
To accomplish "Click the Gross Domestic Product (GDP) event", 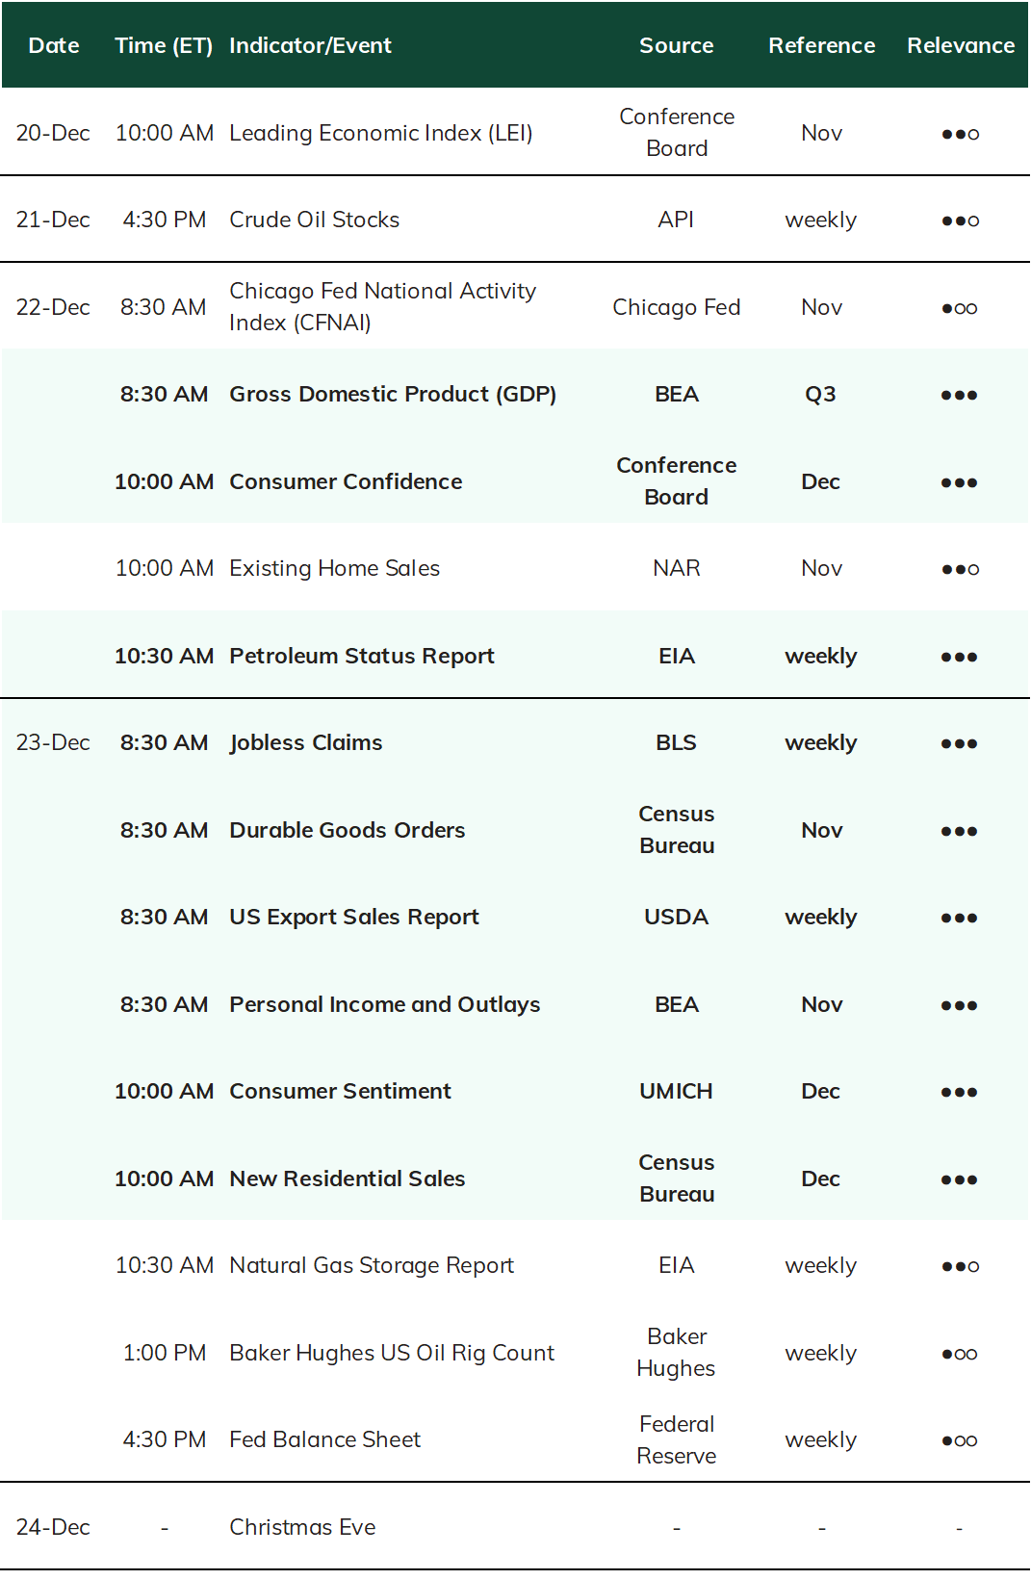I will coord(393,394).
